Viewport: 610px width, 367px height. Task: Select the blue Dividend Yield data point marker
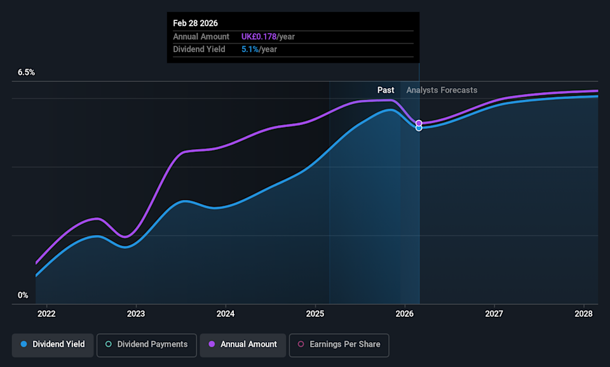419,128
